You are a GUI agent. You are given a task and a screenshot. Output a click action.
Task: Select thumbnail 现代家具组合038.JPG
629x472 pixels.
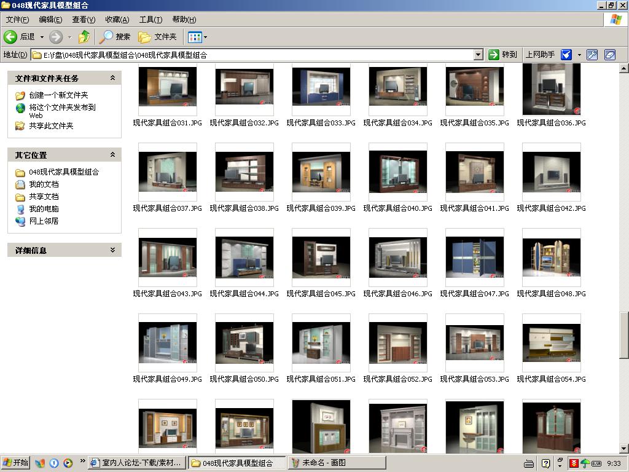244,172
